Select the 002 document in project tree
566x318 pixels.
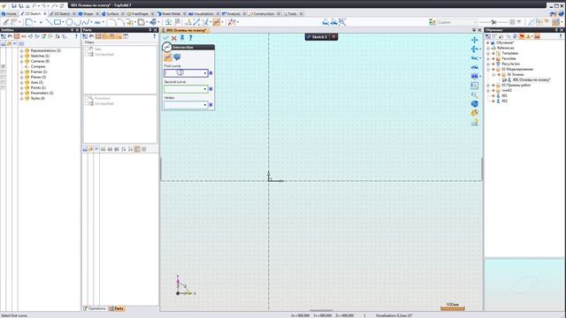click(504, 101)
